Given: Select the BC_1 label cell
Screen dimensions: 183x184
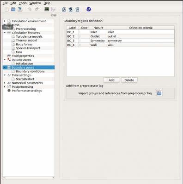Looking at the screenshot, I should [x=73, y=32].
